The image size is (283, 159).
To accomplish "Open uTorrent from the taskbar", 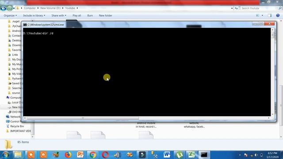I will click(179, 155).
